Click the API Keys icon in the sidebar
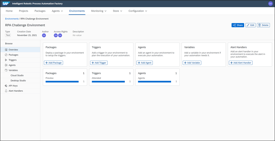The image size is (275, 141). tap(6, 86)
